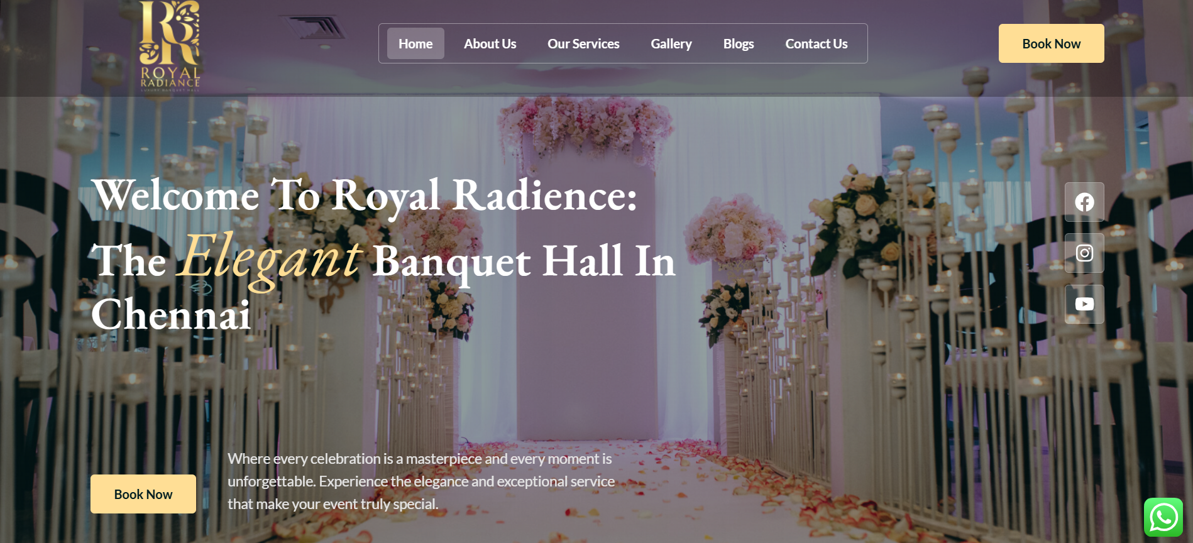Click the Royal Radiance gold logo
This screenshot has width=1193, height=543.
pyautogui.click(x=169, y=35)
